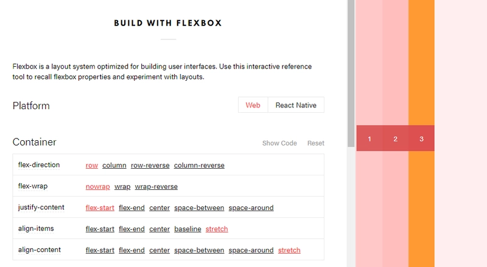Choose flex-start for align-content
The height and width of the screenshot is (267, 487).
[x=100, y=250]
